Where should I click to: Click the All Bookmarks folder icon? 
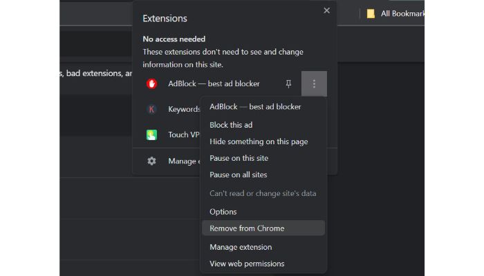point(371,14)
